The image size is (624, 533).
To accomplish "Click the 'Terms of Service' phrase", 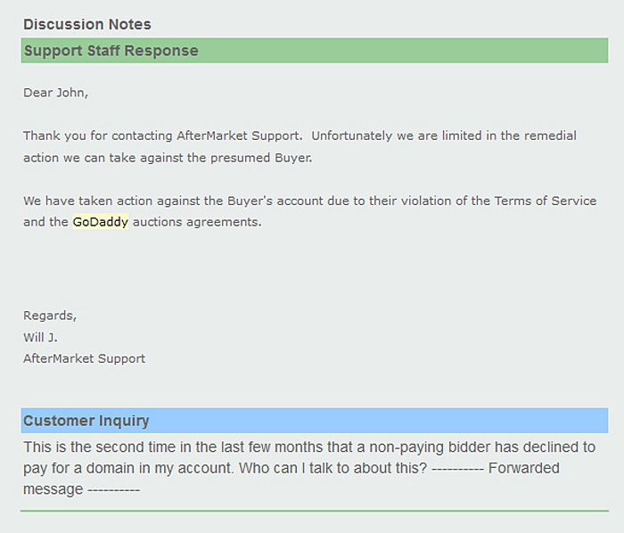I will (546, 201).
